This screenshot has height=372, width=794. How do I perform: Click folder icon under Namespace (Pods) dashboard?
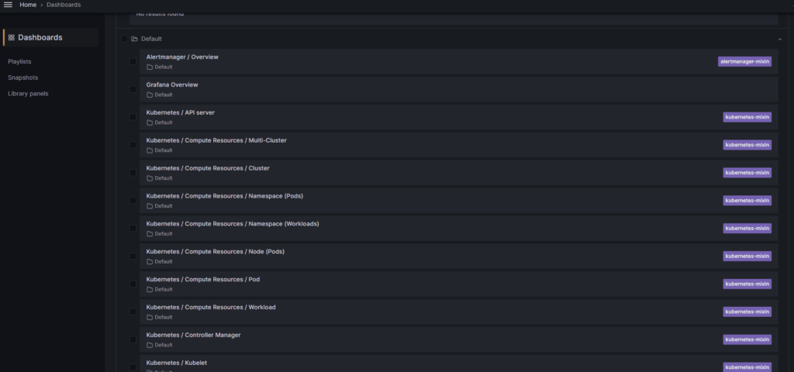[x=150, y=206]
